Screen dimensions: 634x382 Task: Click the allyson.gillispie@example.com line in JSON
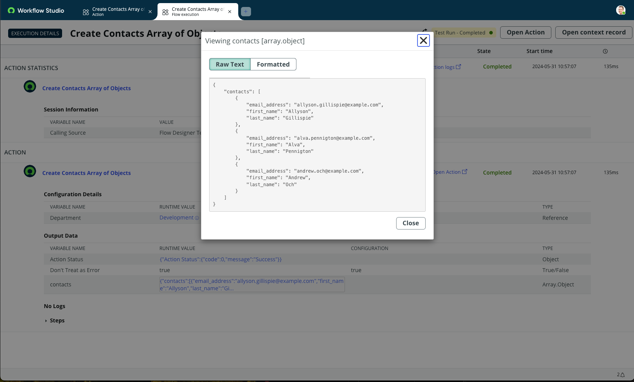tap(315, 105)
